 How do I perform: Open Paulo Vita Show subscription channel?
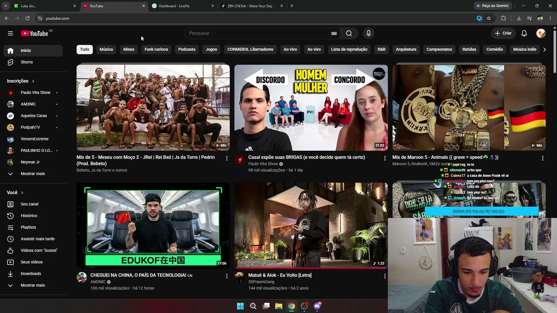[33, 93]
